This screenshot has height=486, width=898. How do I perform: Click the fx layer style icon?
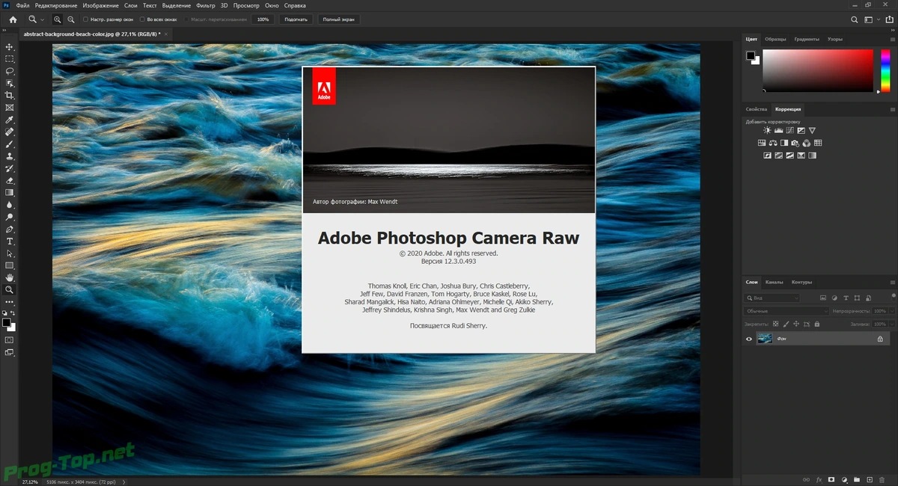[x=819, y=479]
